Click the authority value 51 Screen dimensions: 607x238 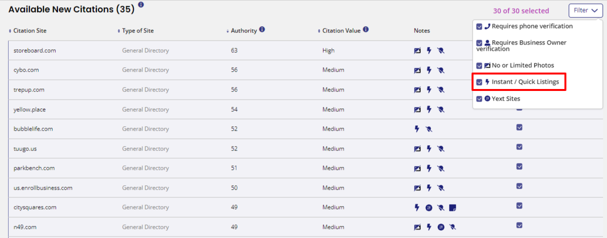pos(234,168)
